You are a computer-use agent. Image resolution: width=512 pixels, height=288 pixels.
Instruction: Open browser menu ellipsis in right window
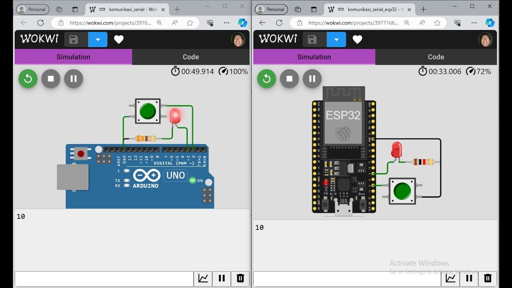474,23
